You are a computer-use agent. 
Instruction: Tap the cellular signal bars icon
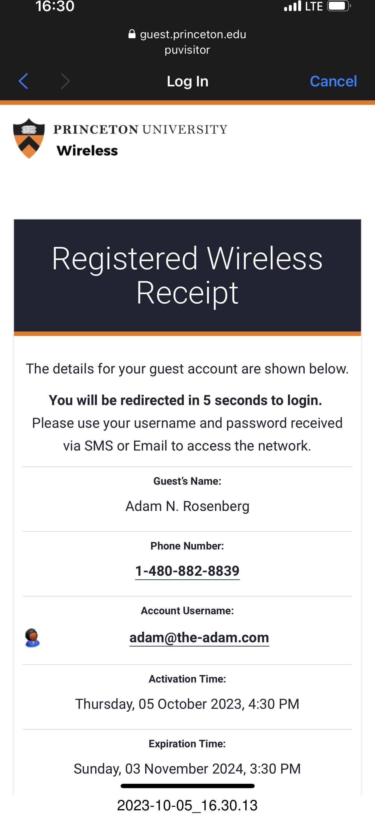click(292, 6)
